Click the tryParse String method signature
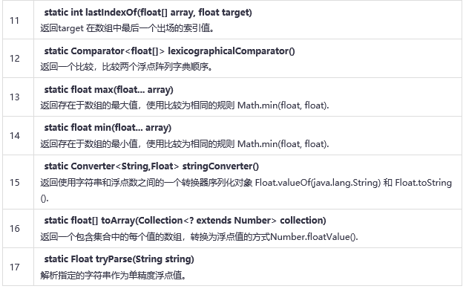The image size is (466, 289). pos(119,259)
